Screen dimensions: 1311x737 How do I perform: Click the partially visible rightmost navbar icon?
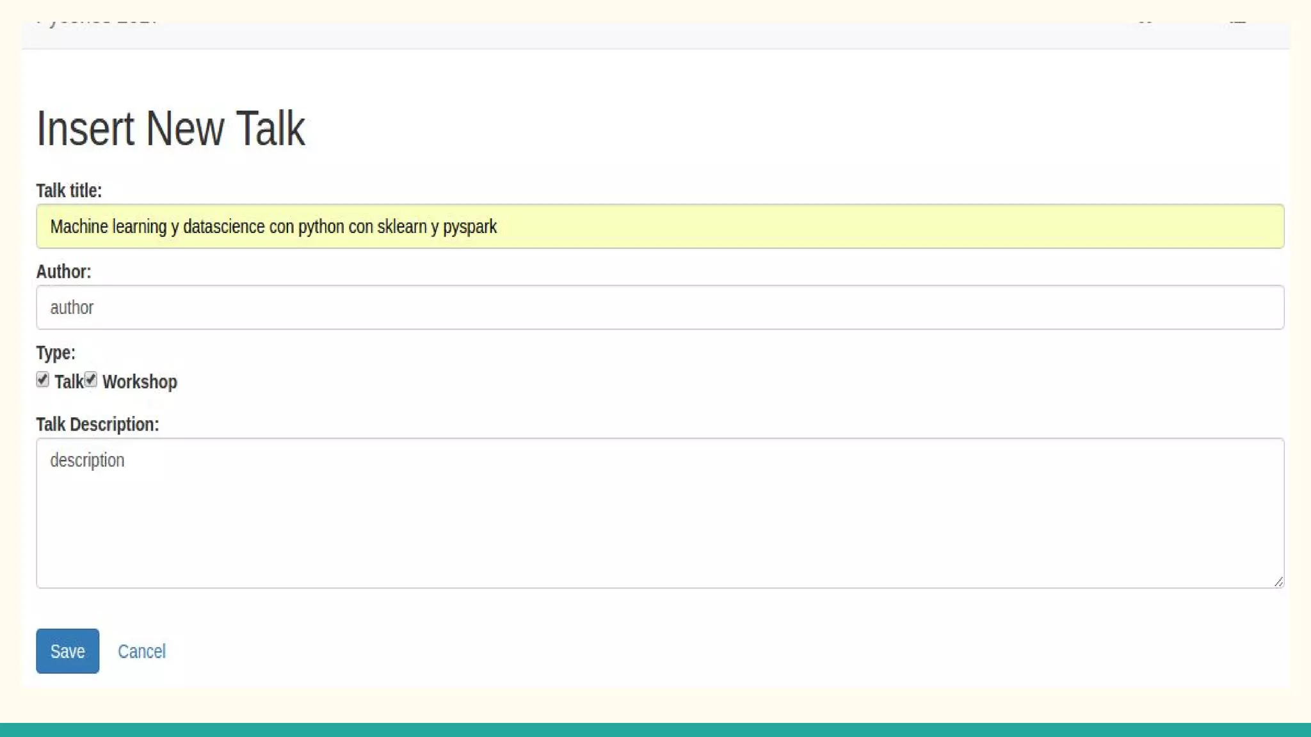(x=1238, y=24)
